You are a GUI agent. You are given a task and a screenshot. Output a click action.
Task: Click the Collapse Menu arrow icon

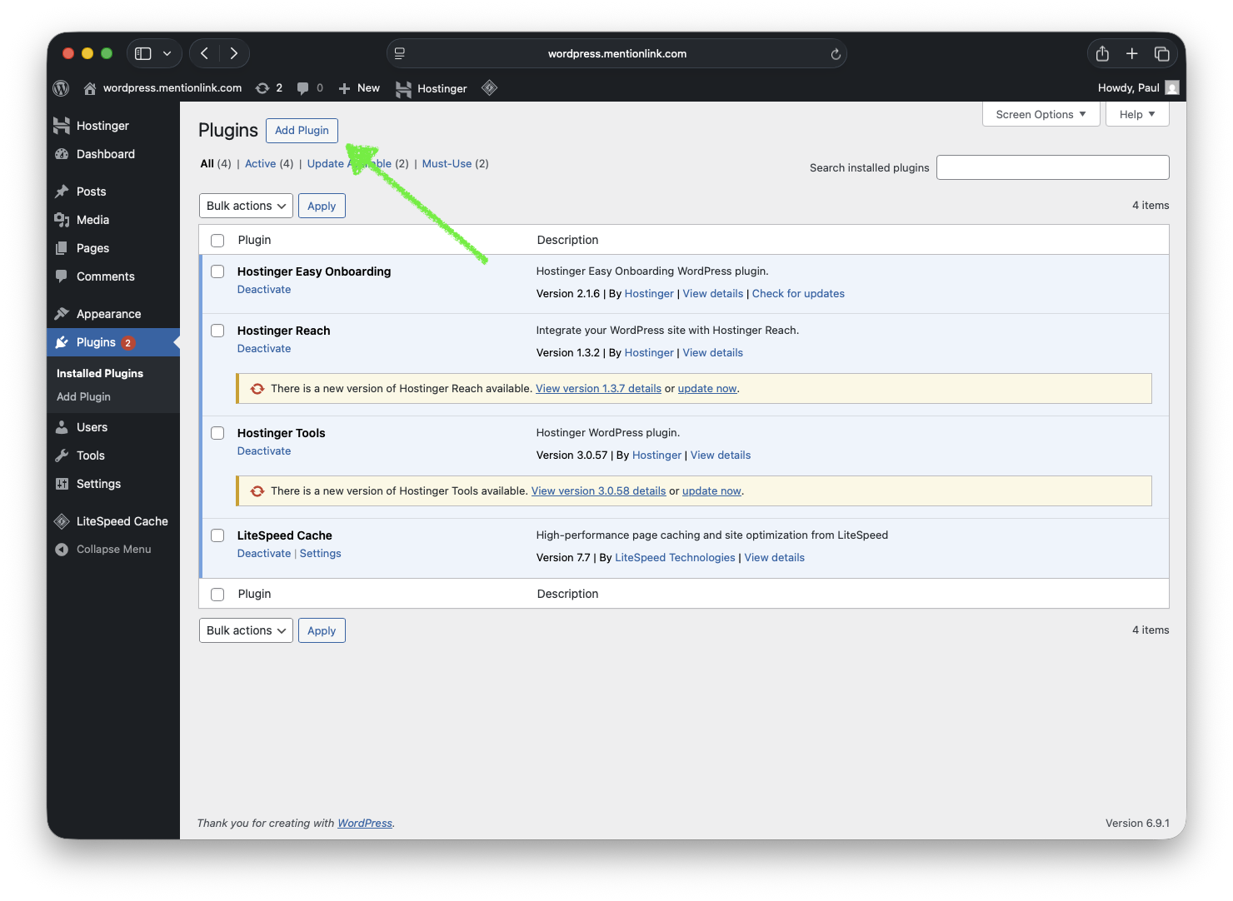(60, 549)
